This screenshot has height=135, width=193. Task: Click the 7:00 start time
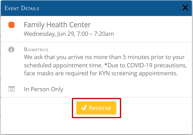pos(83,34)
